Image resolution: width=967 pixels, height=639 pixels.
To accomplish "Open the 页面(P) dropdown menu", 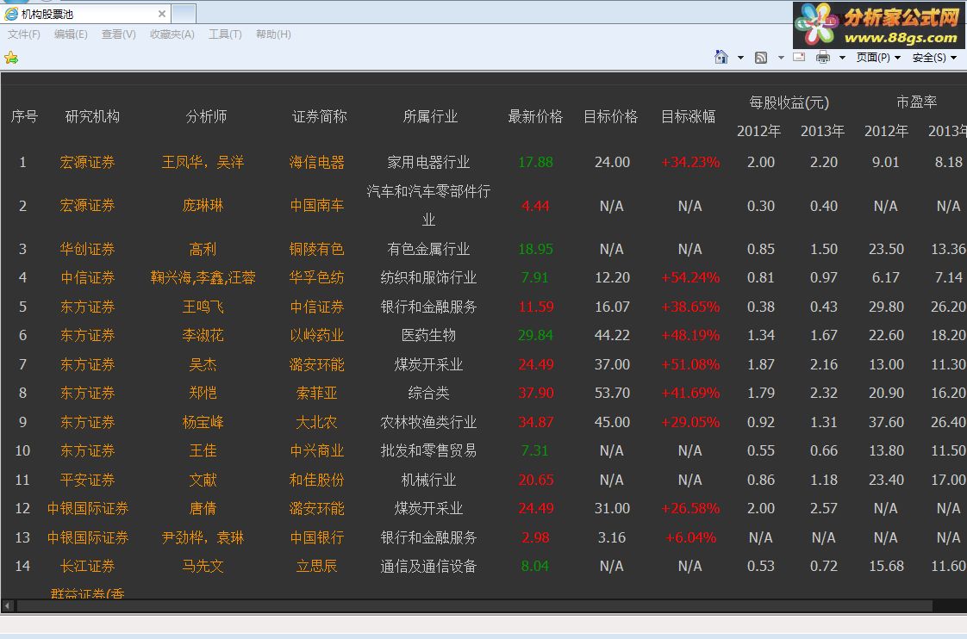I will coord(878,58).
